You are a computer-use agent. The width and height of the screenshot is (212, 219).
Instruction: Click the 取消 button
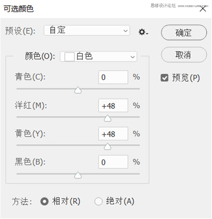pos(184,55)
